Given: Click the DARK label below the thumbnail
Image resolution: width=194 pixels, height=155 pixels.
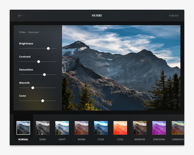Looking at the screenshot, I should (43, 139).
